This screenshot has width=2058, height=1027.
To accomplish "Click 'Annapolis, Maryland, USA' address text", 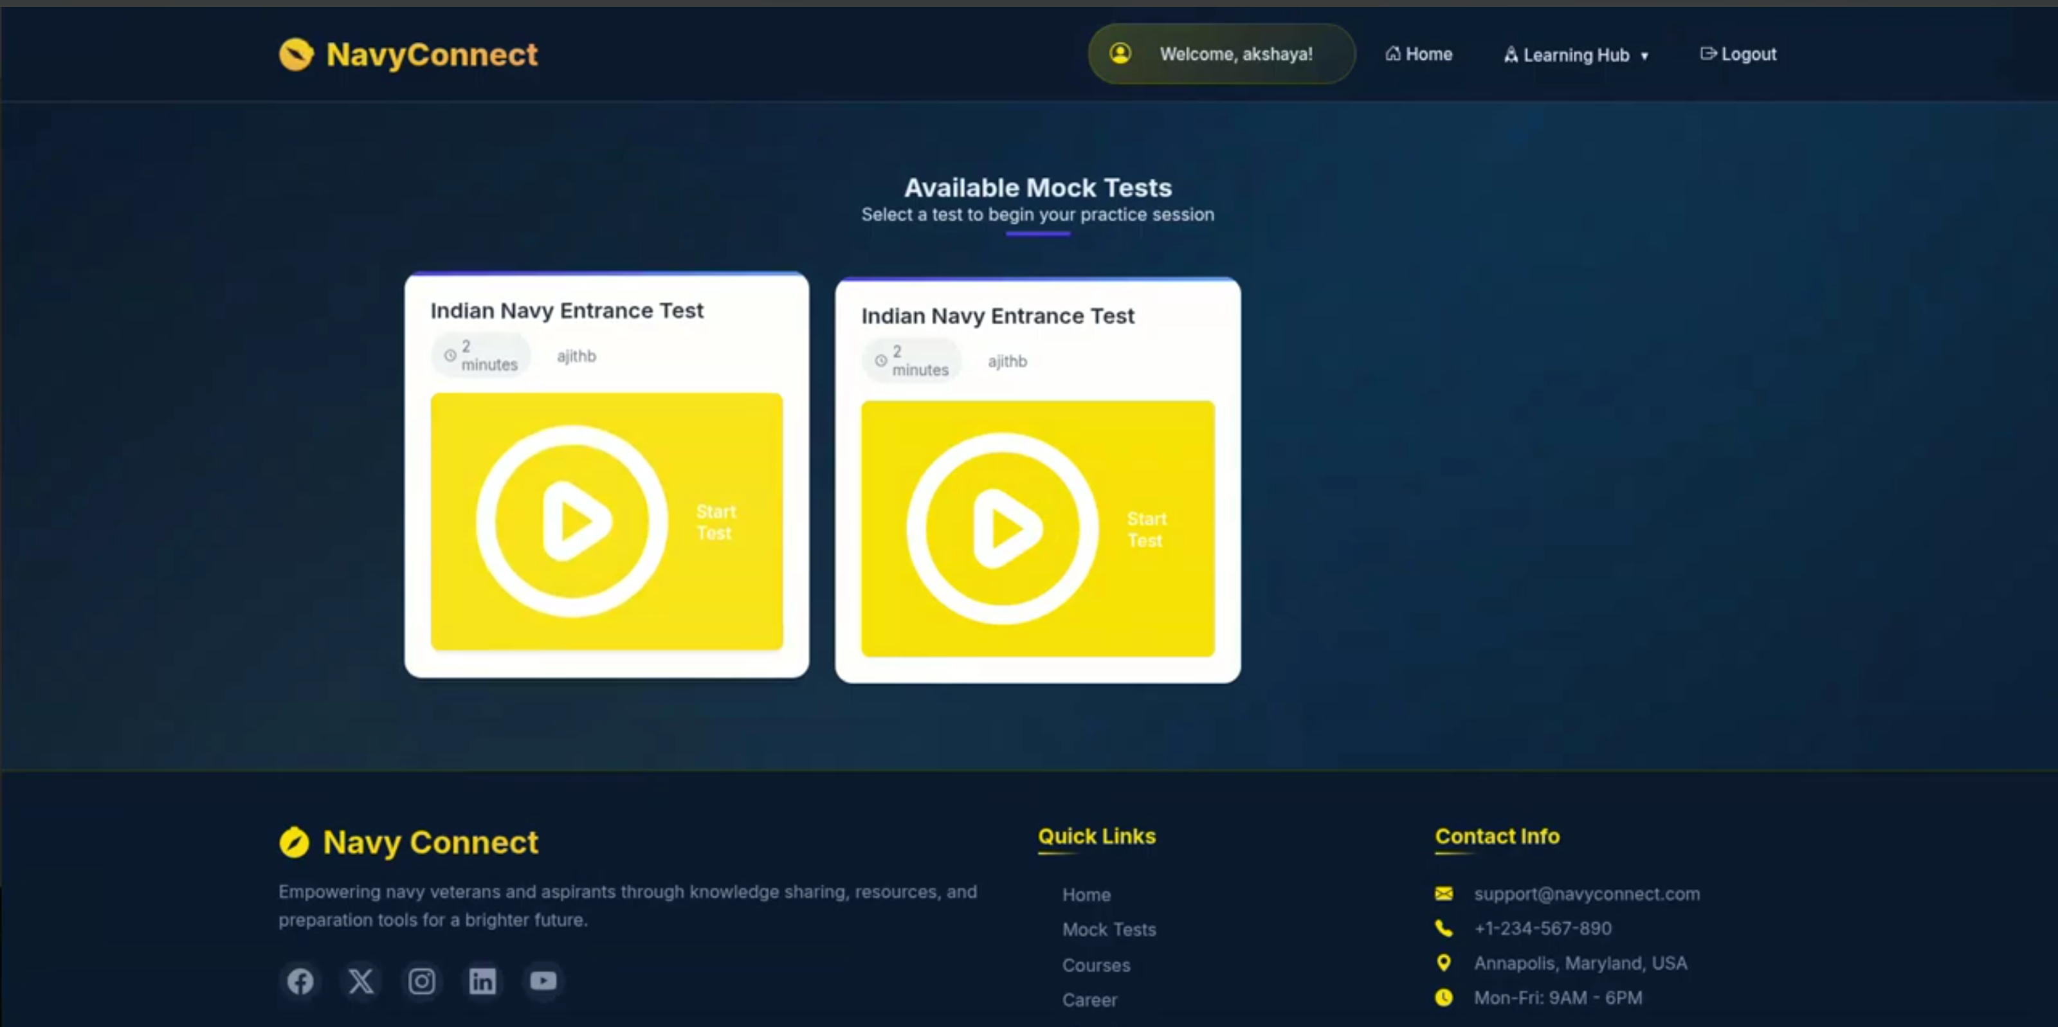I will [1580, 963].
